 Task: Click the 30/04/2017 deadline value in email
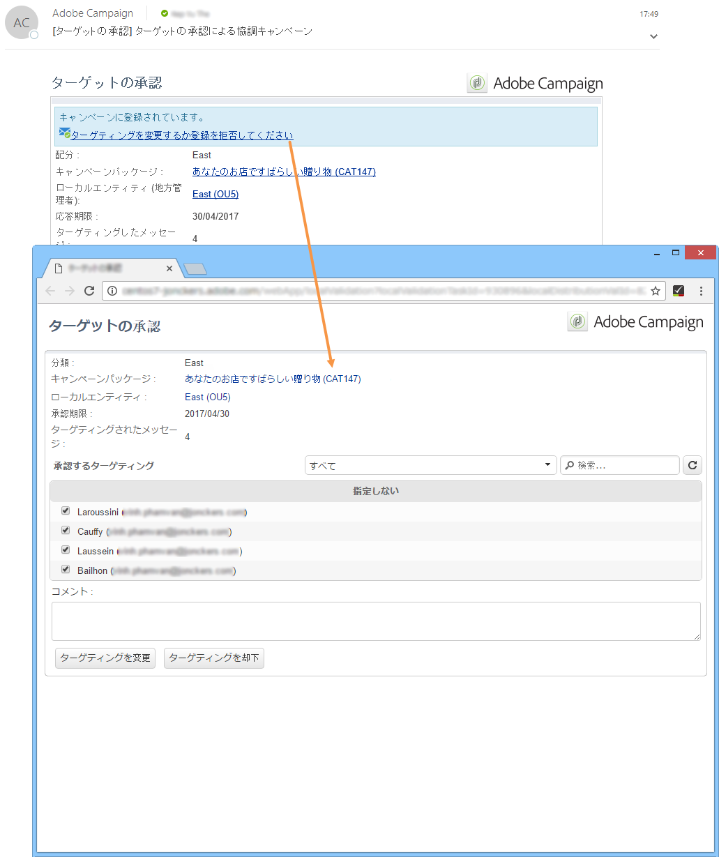click(215, 216)
